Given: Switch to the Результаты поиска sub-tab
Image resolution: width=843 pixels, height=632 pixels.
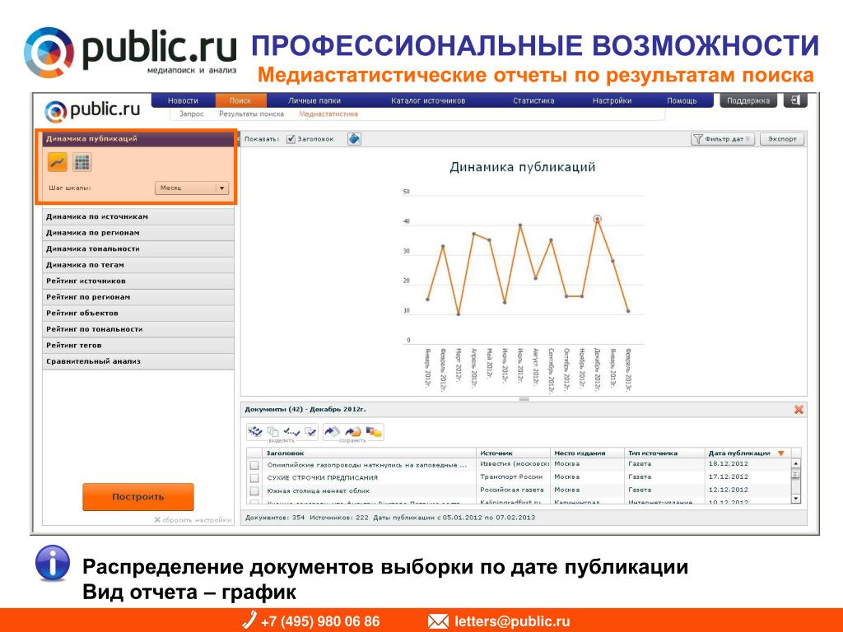Looking at the screenshot, I should pyautogui.click(x=251, y=114).
